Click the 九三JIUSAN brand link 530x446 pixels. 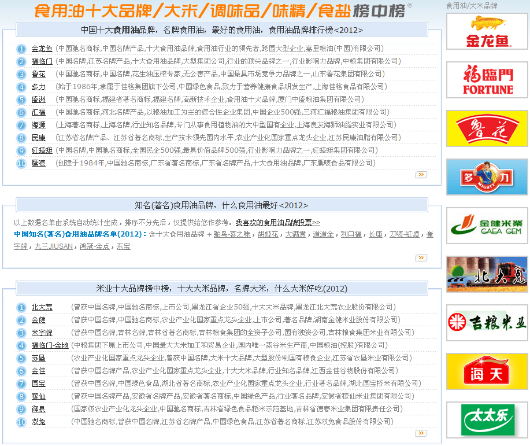coord(53,246)
